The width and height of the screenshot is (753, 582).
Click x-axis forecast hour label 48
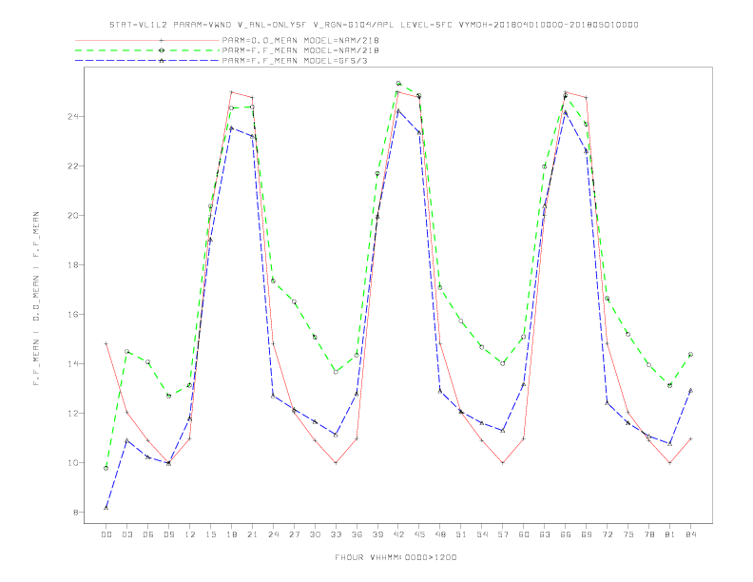440,534
